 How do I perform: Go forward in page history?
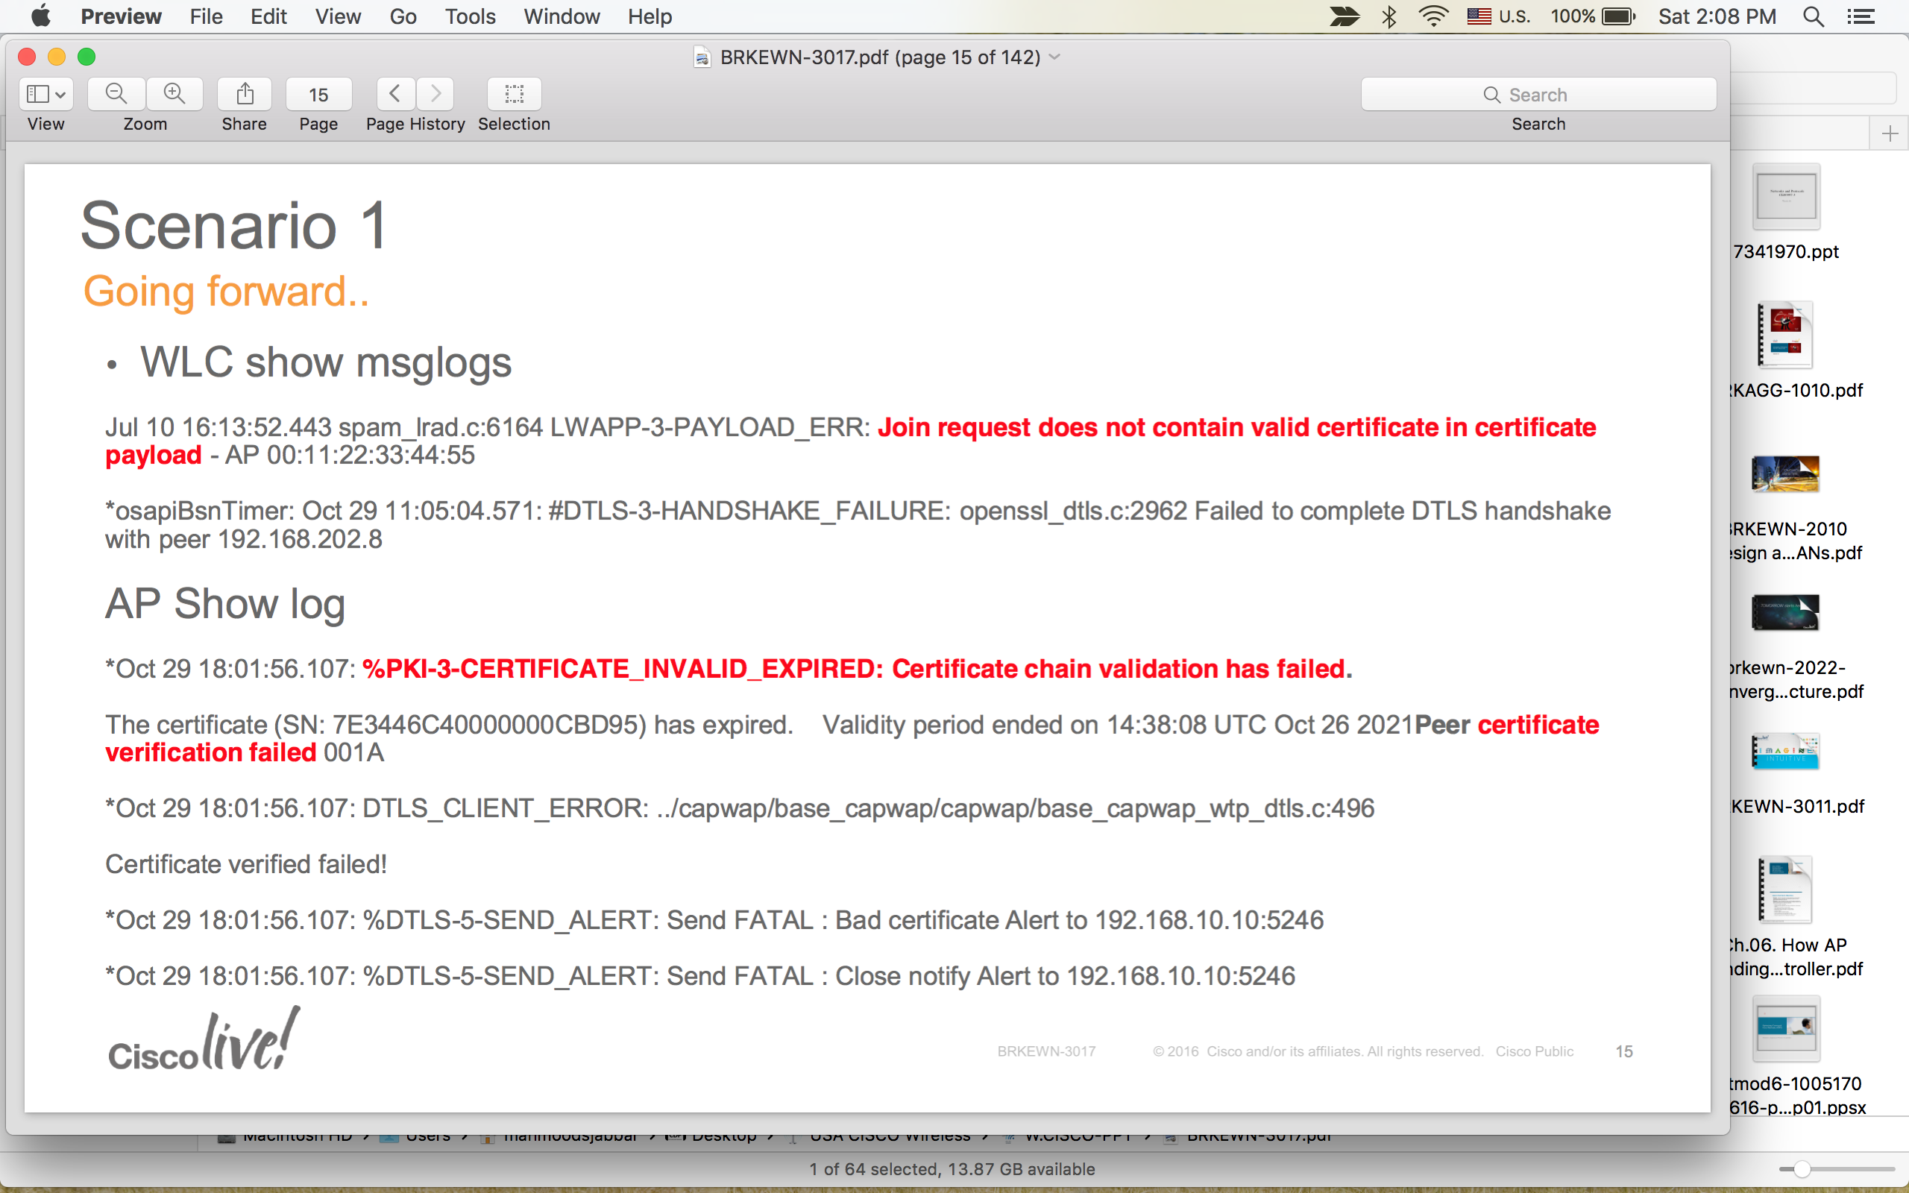[x=435, y=94]
